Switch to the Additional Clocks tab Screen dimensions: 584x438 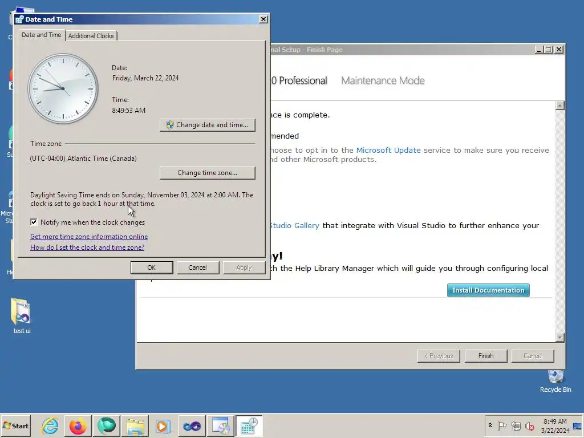[x=91, y=36]
